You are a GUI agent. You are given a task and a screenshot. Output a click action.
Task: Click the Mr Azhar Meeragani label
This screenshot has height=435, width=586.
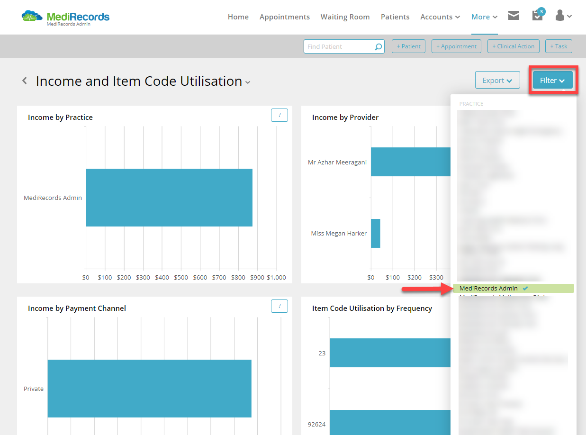pyautogui.click(x=337, y=162)
